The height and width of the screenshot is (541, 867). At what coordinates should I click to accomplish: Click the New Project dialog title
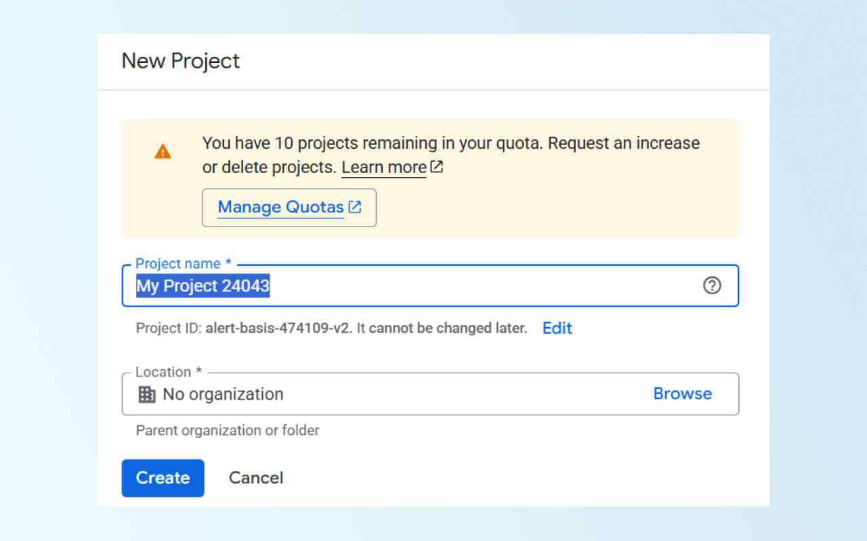click(x=181, y=61)
